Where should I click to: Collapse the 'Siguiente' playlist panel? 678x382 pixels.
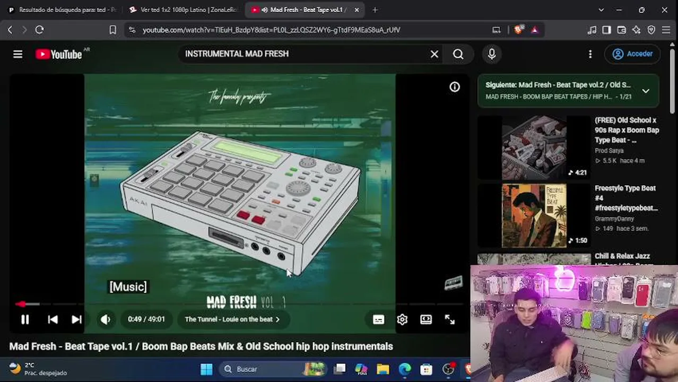tap(646, 91)
